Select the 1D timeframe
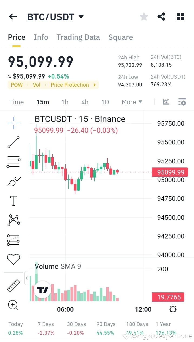The image size is (194, 342). (105, 102)
